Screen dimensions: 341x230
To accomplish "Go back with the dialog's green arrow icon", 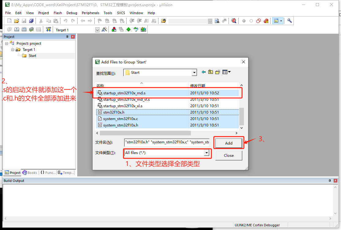I will tap(203, 72).
